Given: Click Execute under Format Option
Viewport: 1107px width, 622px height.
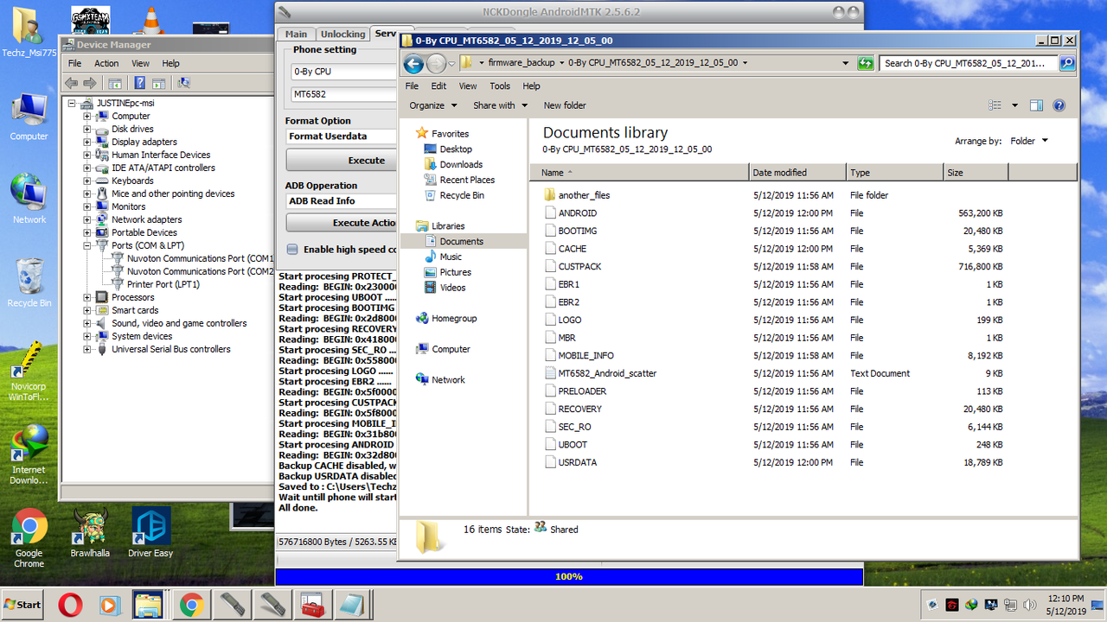Looking at the screenshot, I should point(342,160).
